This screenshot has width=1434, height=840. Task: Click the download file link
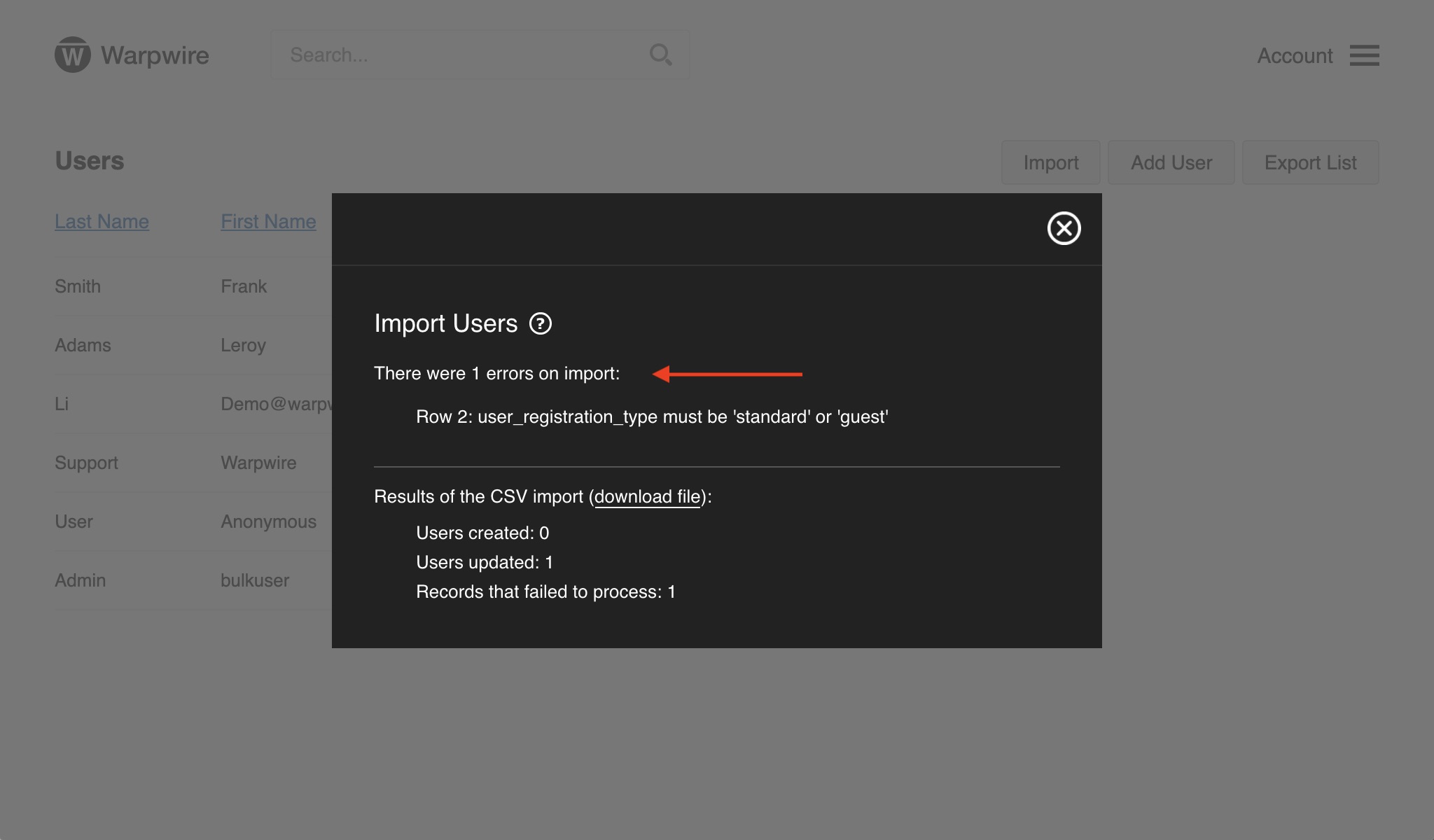647,496
